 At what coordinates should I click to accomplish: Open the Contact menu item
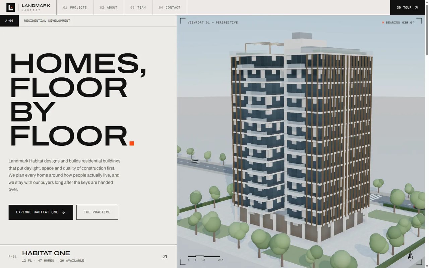pyautogui.click(x=170, y=7)
